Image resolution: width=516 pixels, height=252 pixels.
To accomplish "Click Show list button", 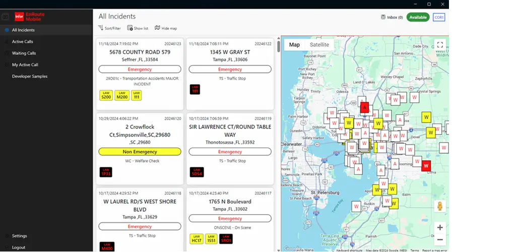I will pyautogui.click(x=138, y=28).
